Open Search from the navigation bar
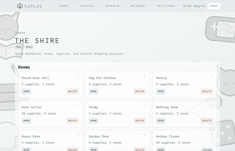 (113, 6)
